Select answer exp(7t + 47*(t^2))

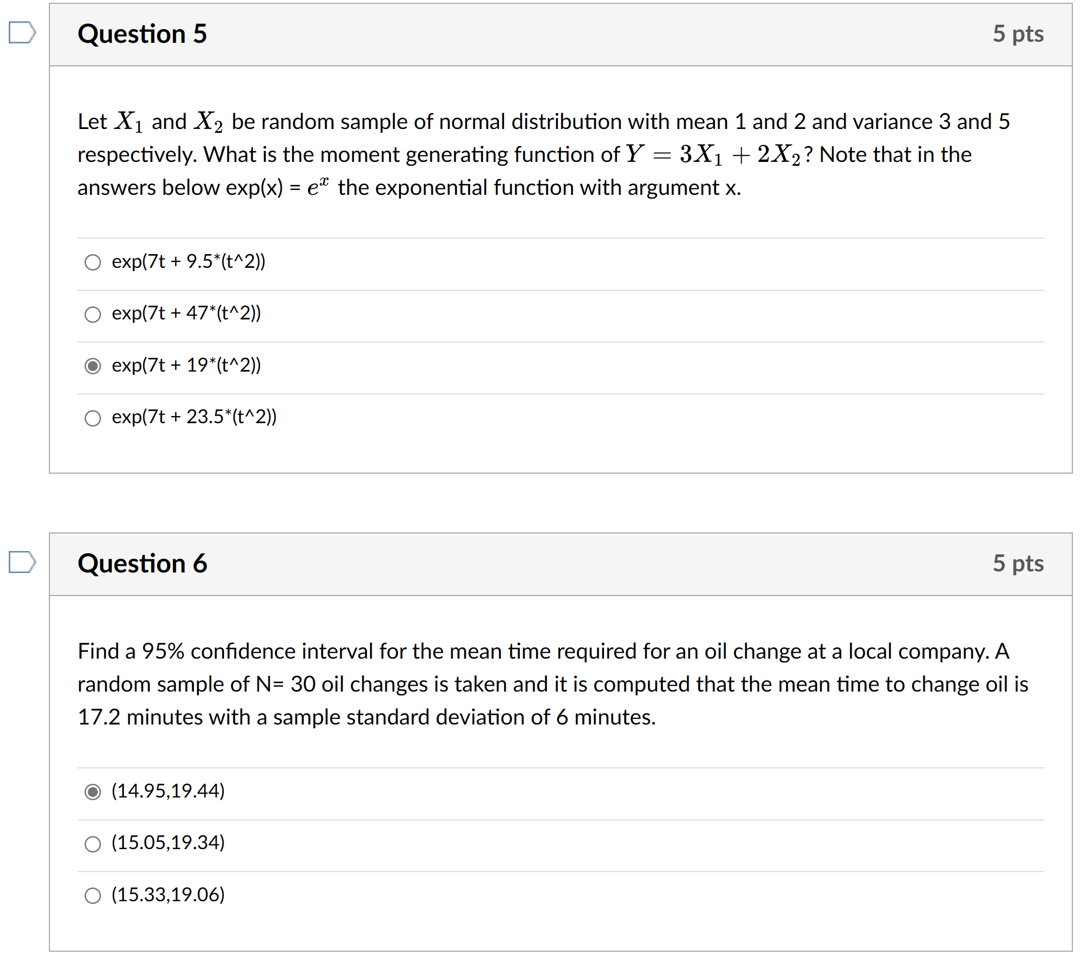(x=93, y=314)
